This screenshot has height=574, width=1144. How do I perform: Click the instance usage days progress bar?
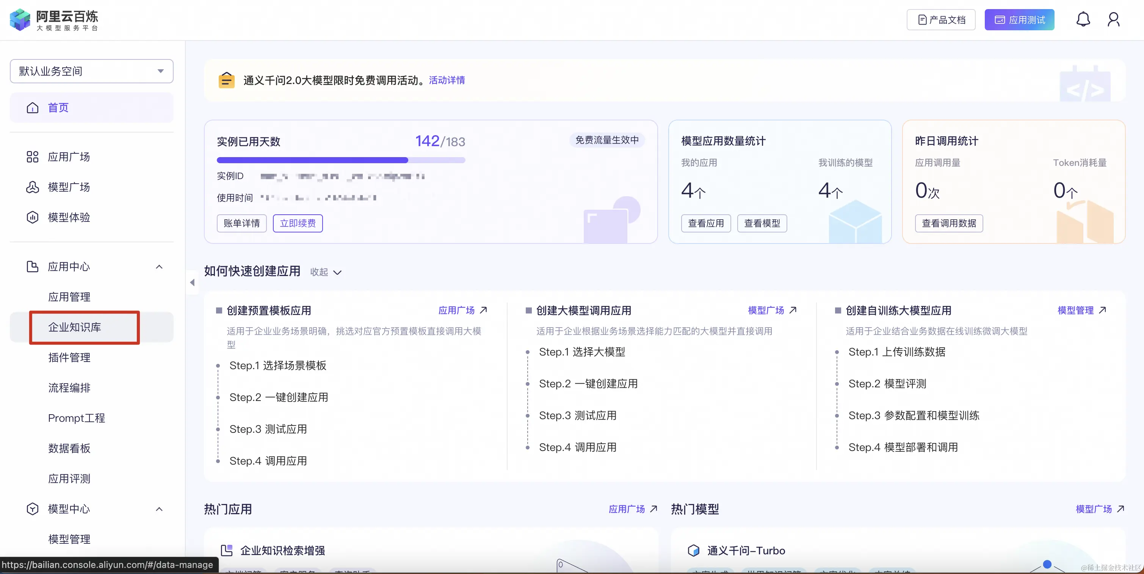coord(341,160)
